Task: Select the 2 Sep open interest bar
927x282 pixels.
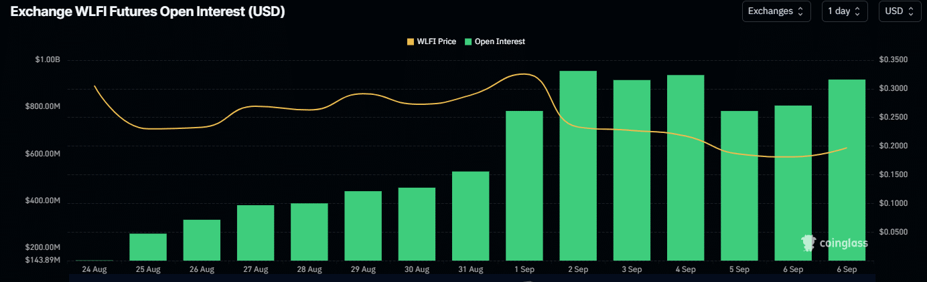Action: point(578,166)
